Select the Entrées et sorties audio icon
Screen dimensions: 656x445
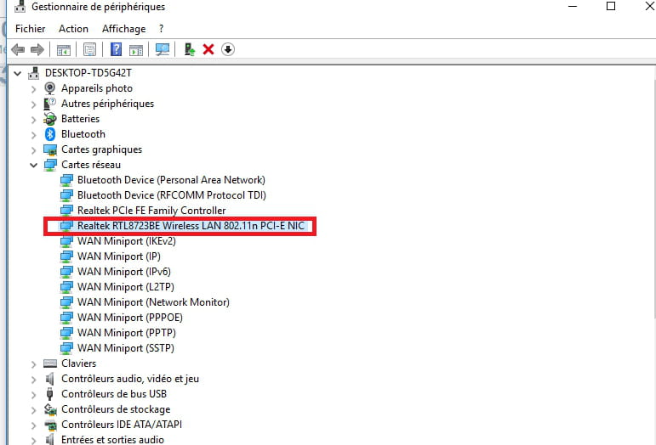tap(50, 440)
